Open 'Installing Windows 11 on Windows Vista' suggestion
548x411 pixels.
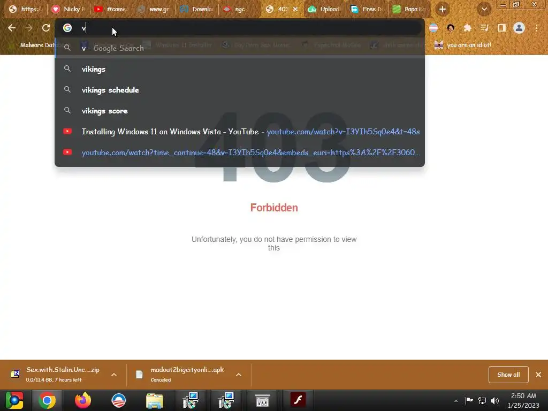[x=240, y=132]
